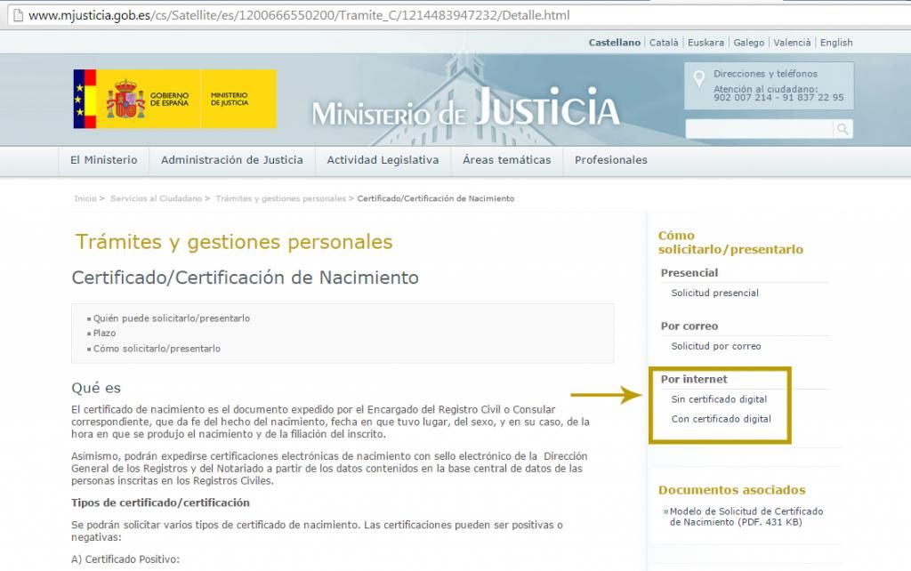Go to Inicio breadcrumb

(x=85, y=198)
